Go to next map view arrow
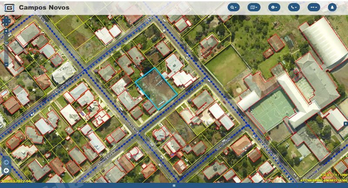Screen dimensions: 348x188 click(x=6, y=162)
